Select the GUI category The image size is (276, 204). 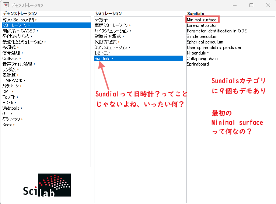tap(46, 114)
